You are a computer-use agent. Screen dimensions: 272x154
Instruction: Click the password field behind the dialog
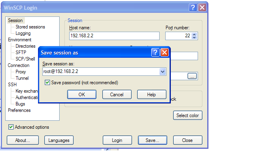(184, 56)
